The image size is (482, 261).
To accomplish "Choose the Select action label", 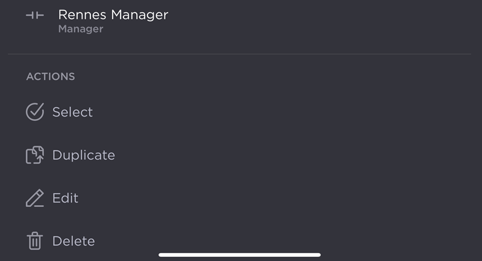I will 72,112.
